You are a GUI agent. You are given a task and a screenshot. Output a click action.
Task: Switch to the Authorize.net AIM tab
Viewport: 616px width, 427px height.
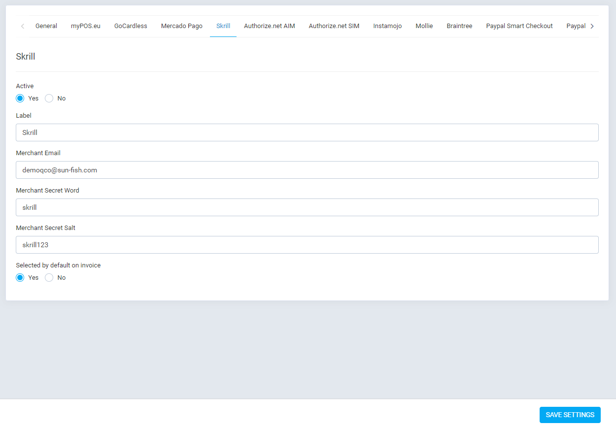[x=269, y=26]
